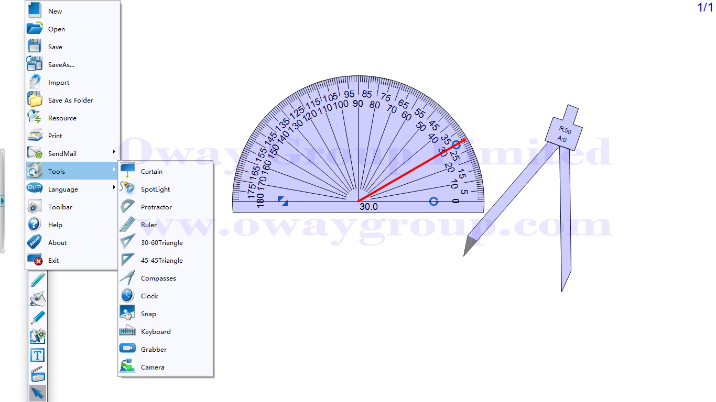Expand the SendMail submenu
Image resolution: width=716 pixels, height=402 pixels.
[x=72, y=153]
